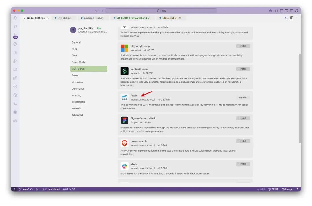Open the Explorer files icon in activity bar
Screen dimensions: 312x206
pyautogui.click(x=15, y=18)
